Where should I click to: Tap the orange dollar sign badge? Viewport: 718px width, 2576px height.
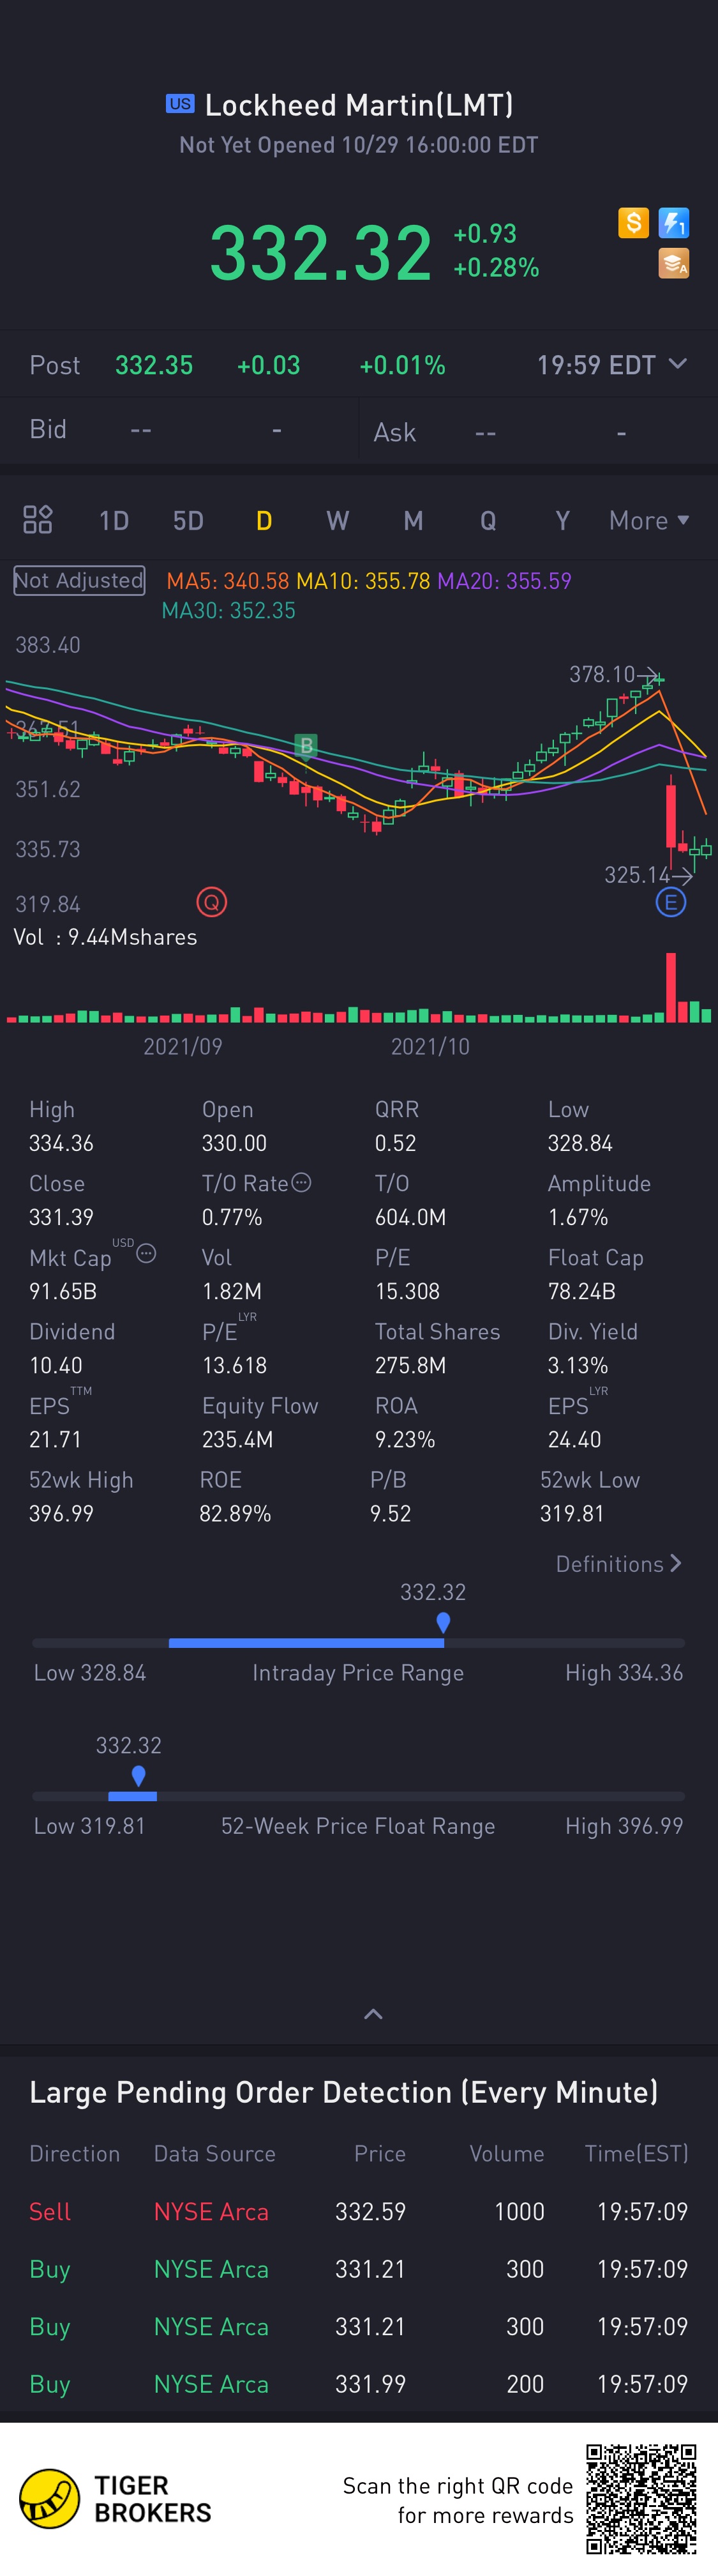[x=633, y=222]
